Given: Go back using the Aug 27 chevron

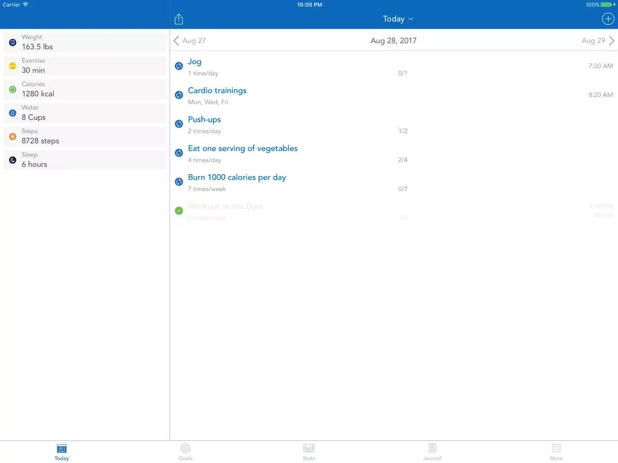Looking at the screenshot, I should point(176,40).
